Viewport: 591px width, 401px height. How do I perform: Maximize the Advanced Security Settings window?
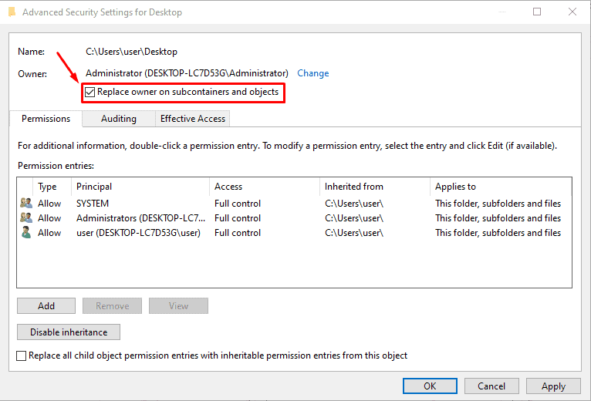(x=537, y=12)
